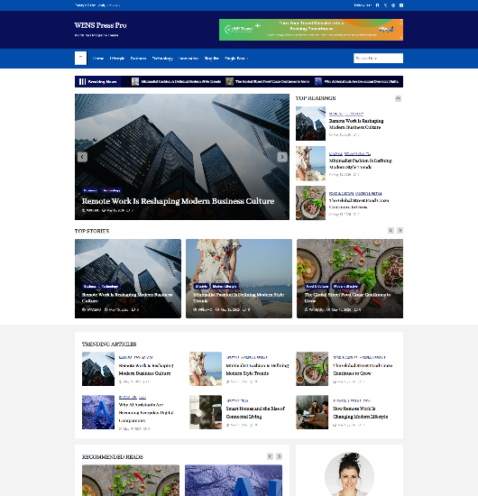The image size is (478, 496).
Task: Click Breaking News ticker item Why AI Assistants
Action: pyautogui.click(x=362, y=81)
